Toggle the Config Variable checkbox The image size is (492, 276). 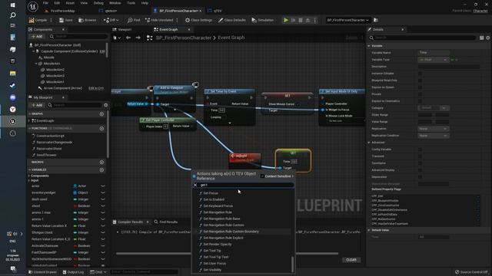point(420,149)
